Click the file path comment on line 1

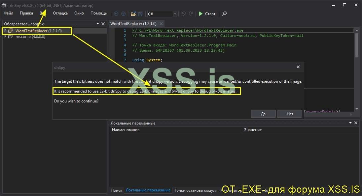point(188,30)
